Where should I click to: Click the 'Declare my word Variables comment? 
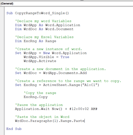[43, 21]
